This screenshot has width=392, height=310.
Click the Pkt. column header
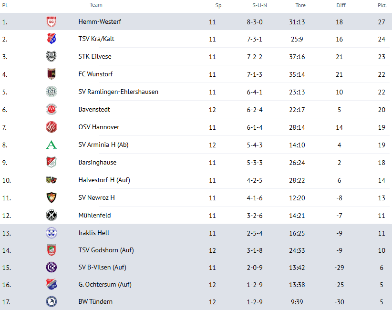point(382,6)
